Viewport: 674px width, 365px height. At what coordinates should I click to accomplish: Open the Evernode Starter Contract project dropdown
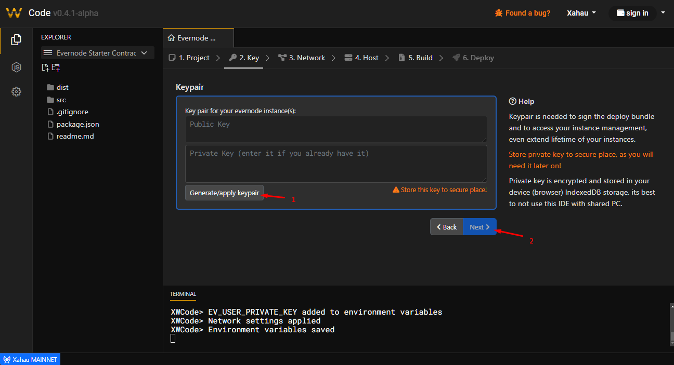98,53
